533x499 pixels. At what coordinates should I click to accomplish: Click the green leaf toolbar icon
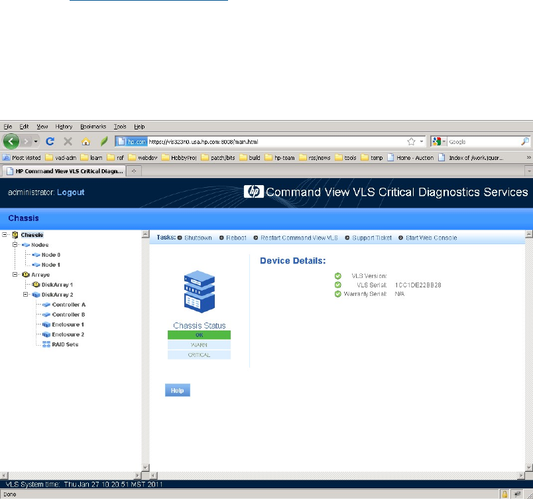point(104,141)
